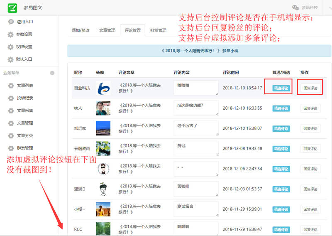
Task: Open 文章采集 in the sidebar
Action: (x=25, y=111)
